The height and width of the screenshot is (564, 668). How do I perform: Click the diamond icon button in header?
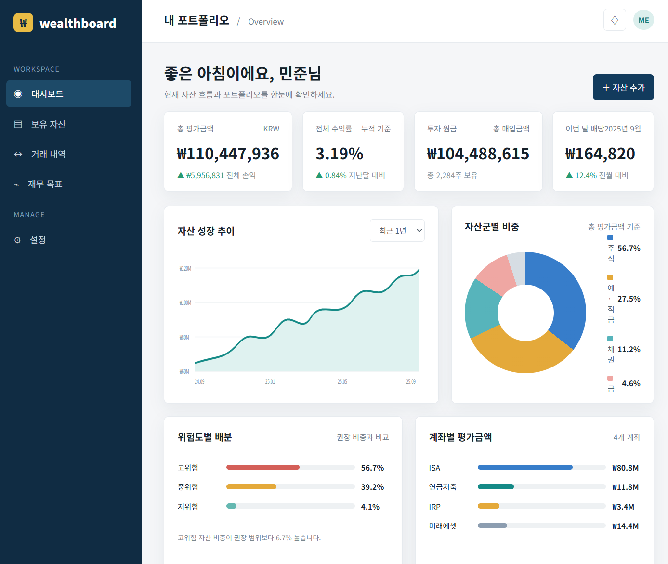point(615,20)
